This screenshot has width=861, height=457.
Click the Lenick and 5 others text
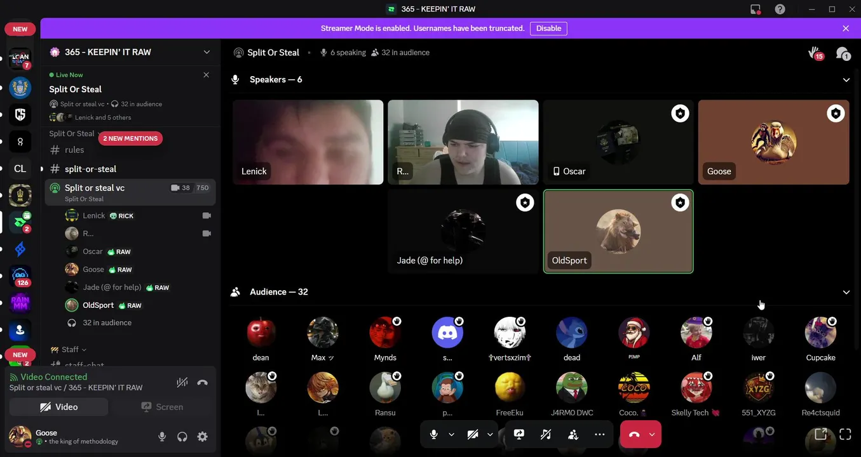pyautogui.click(x=103, y=117)
